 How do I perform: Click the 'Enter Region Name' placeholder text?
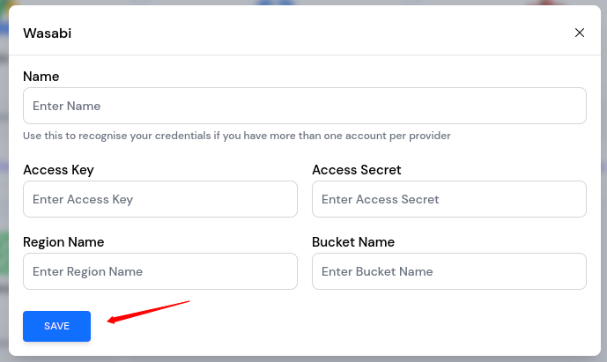point(87,271)
